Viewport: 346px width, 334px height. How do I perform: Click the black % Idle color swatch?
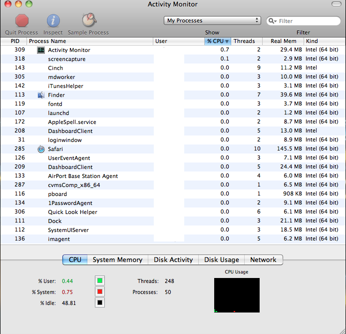click(100, 302)
